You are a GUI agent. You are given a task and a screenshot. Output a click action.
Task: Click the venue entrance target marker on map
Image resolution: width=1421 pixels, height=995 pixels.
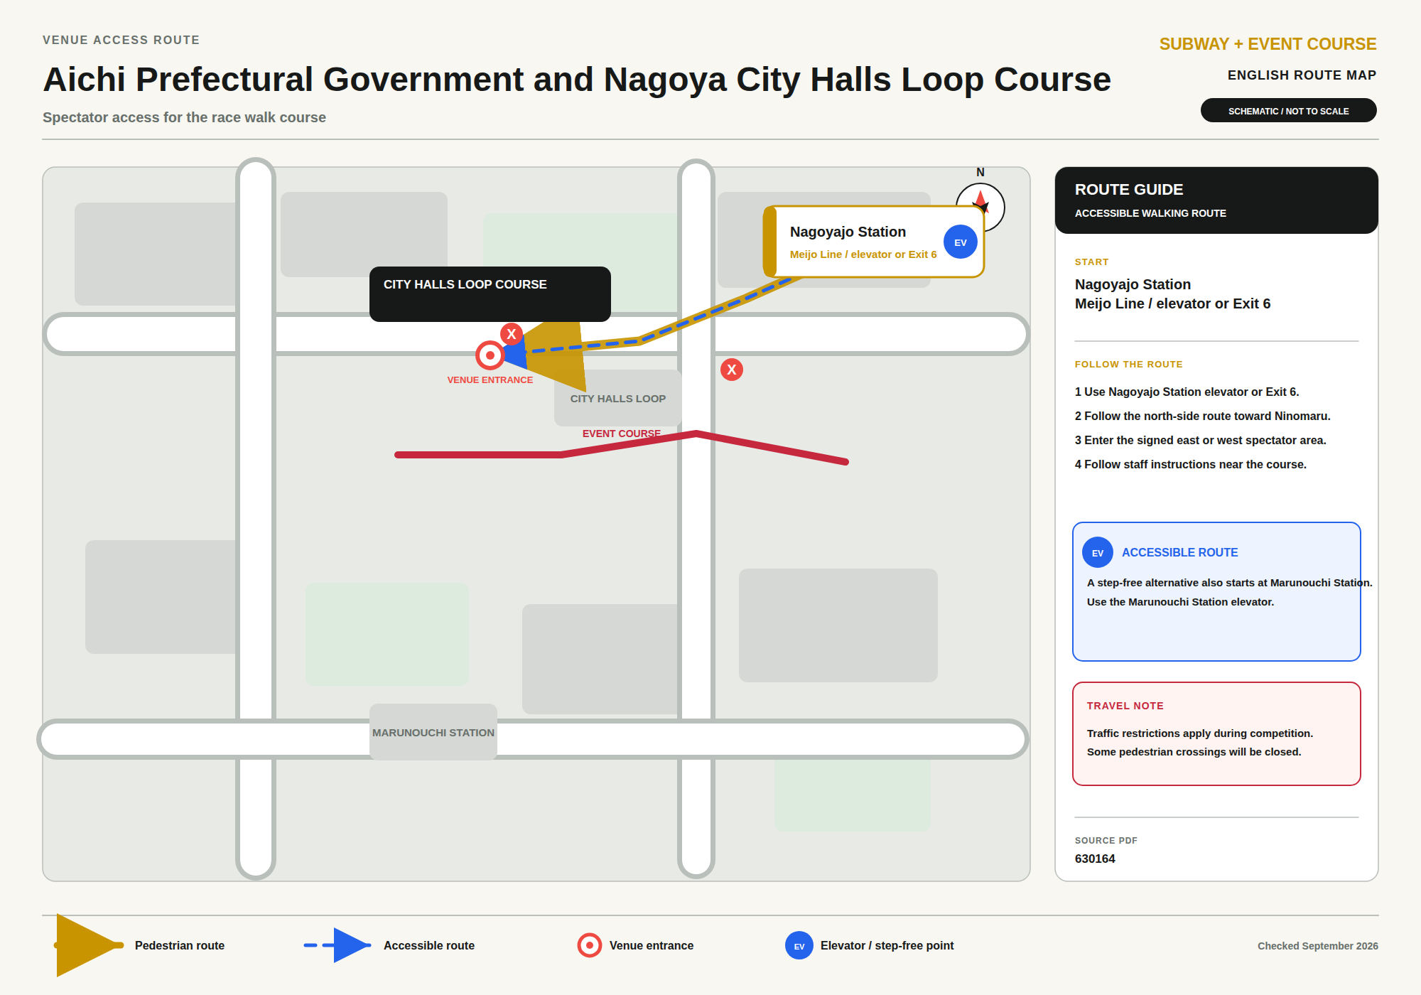click(490, 355)
